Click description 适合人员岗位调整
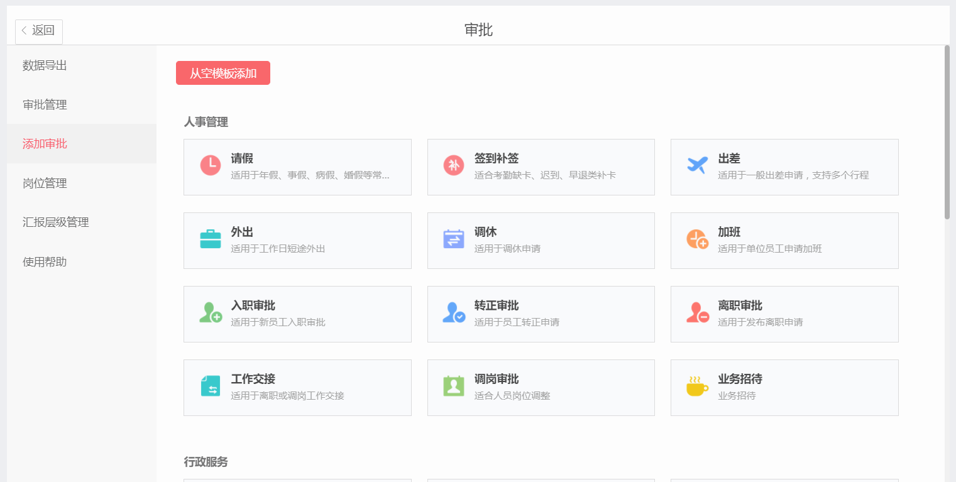 tap(512, 396)
